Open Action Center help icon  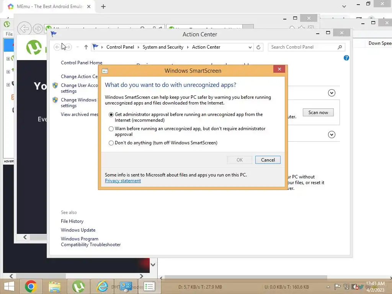346,58
